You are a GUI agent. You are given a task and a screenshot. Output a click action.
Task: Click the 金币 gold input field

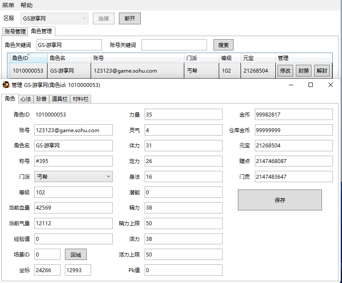[294, 114]
